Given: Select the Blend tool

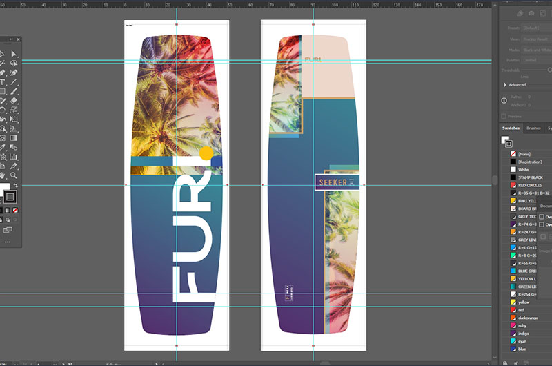Looking at the screenshot, I should tap(13, 147).
